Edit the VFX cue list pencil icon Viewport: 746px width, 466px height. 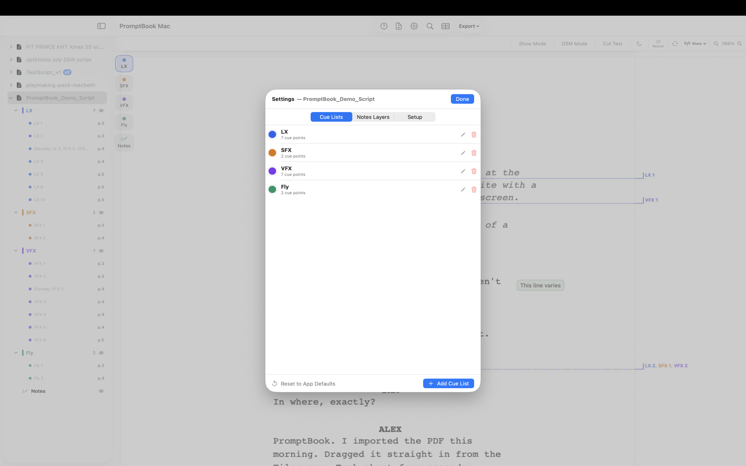(x=463, y=171)
